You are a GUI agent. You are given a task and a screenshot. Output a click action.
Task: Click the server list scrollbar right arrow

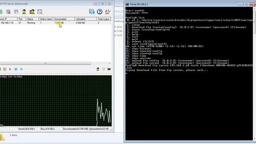click(x=109, y=63)
